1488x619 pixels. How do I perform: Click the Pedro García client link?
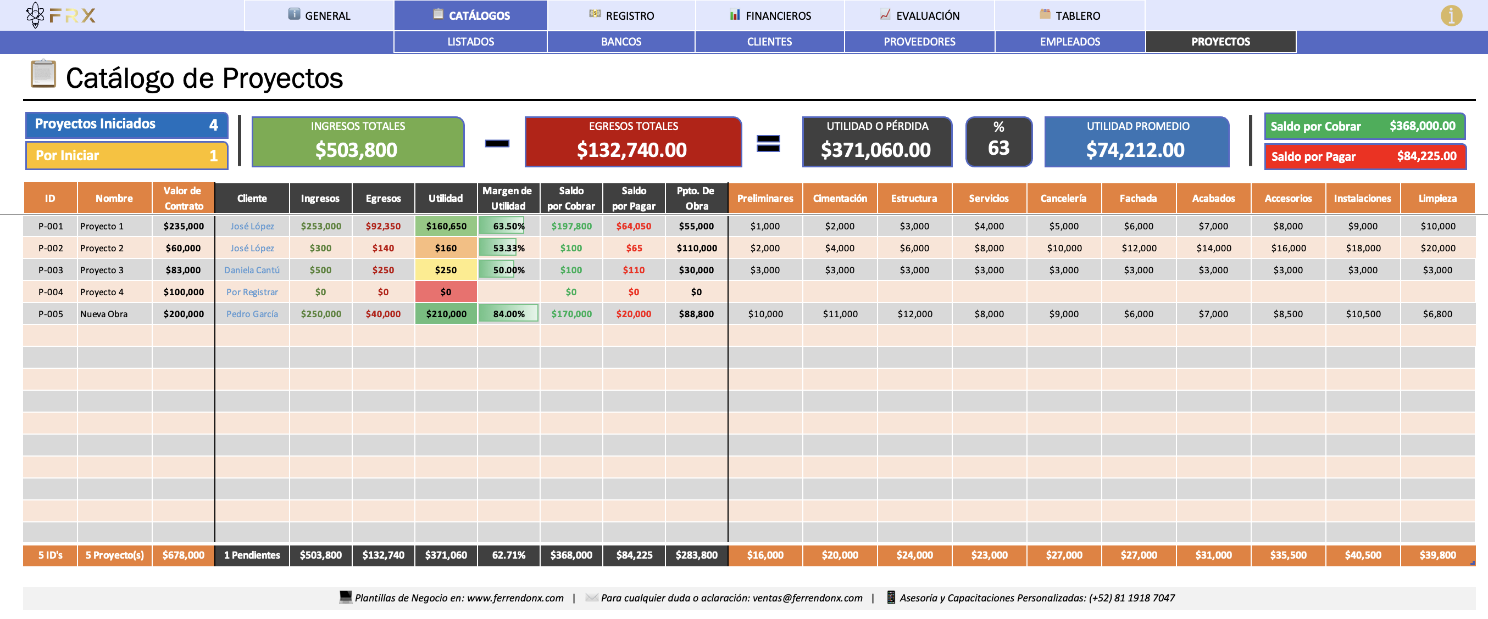(x=252, y=314)
